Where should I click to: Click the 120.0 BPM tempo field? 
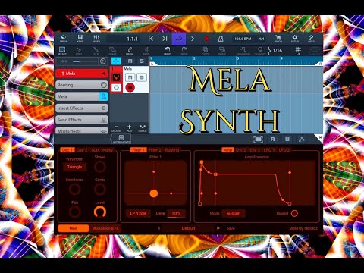243,39
